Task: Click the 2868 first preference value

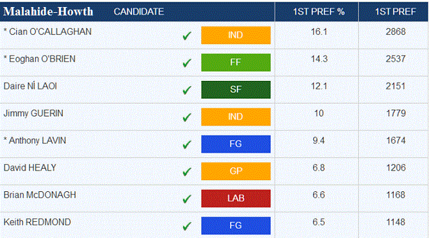Action: coord(396,31)
